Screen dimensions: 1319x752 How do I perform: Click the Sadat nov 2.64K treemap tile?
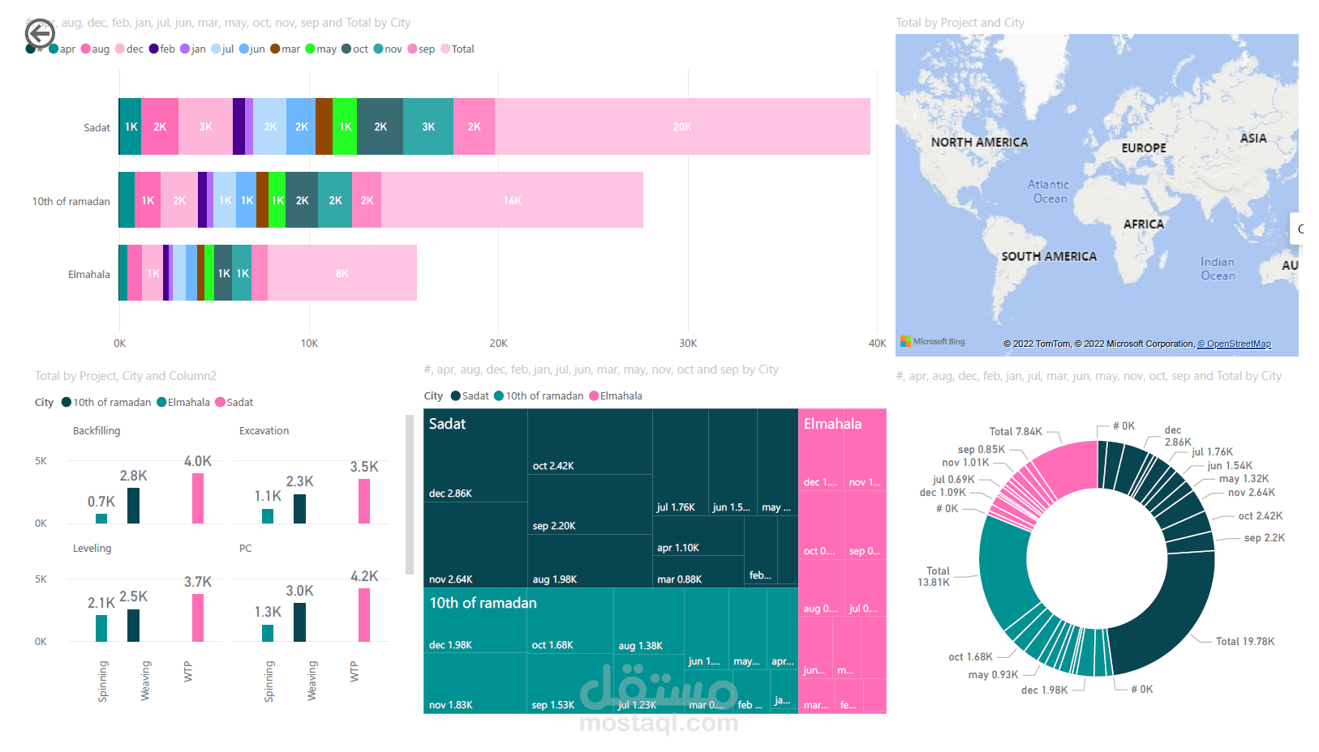point(475,545)
